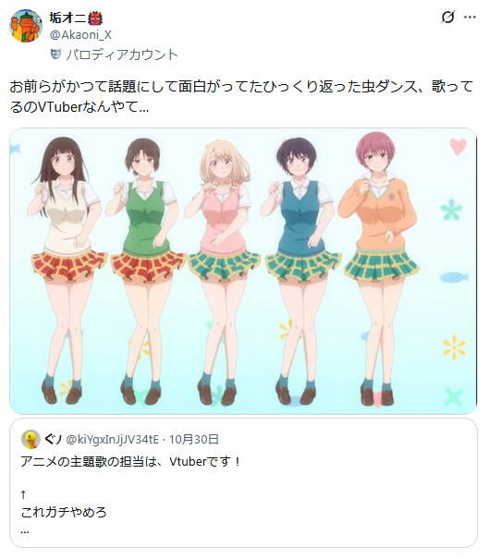Open the quoted tweet about Vtuber theme song
489x559 pixels.
click(243, 483)
